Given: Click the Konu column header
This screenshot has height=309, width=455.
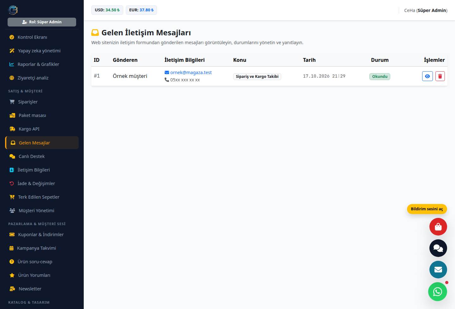Looking at the screenshot, I should [240, 60].
